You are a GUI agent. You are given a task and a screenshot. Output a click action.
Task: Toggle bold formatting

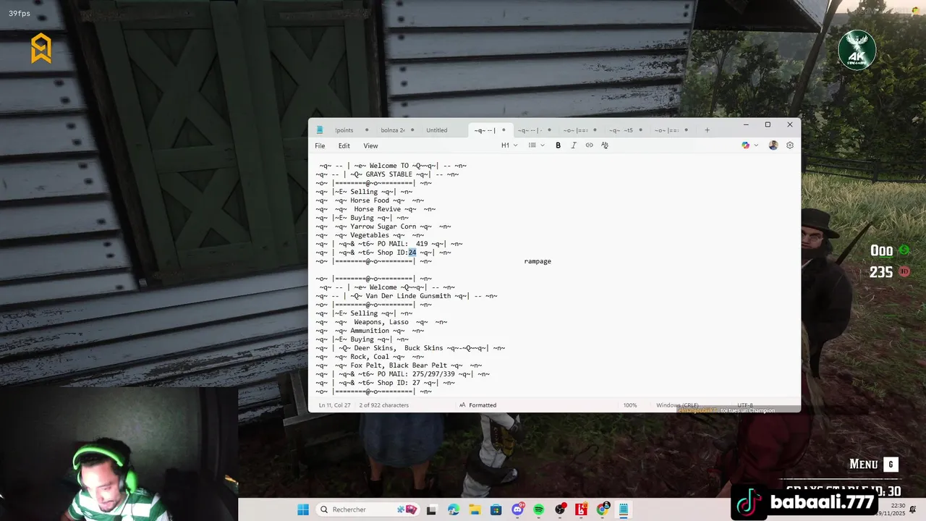pyautogui.click(x=558, y=145)
